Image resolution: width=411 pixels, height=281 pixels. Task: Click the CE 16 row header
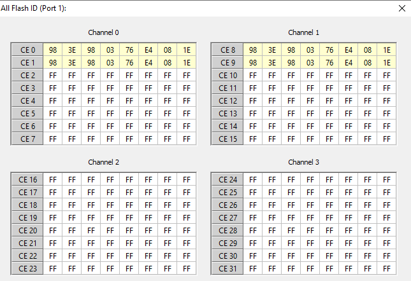coord(27,180)
